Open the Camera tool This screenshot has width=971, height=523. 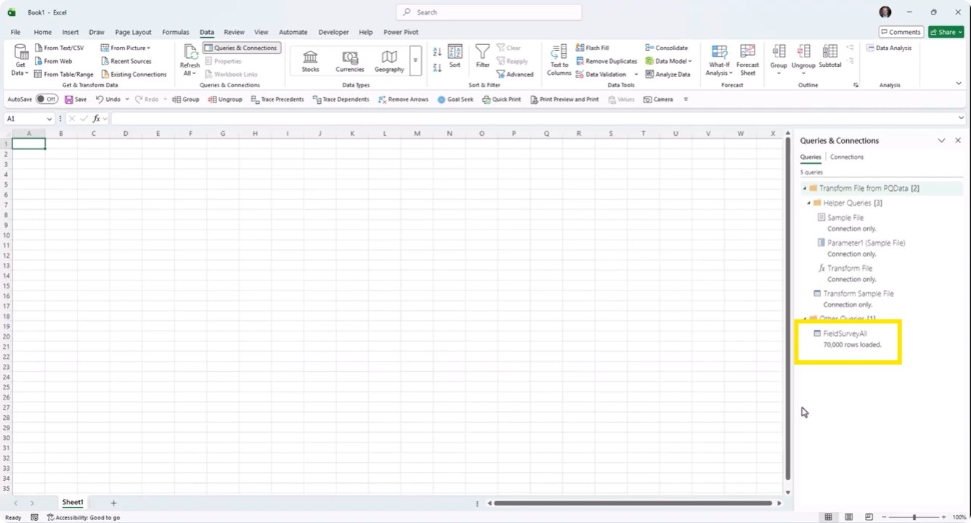(658, 100)
